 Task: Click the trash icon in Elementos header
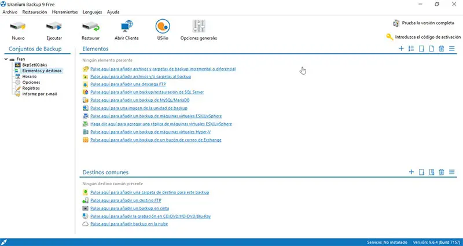442,49
